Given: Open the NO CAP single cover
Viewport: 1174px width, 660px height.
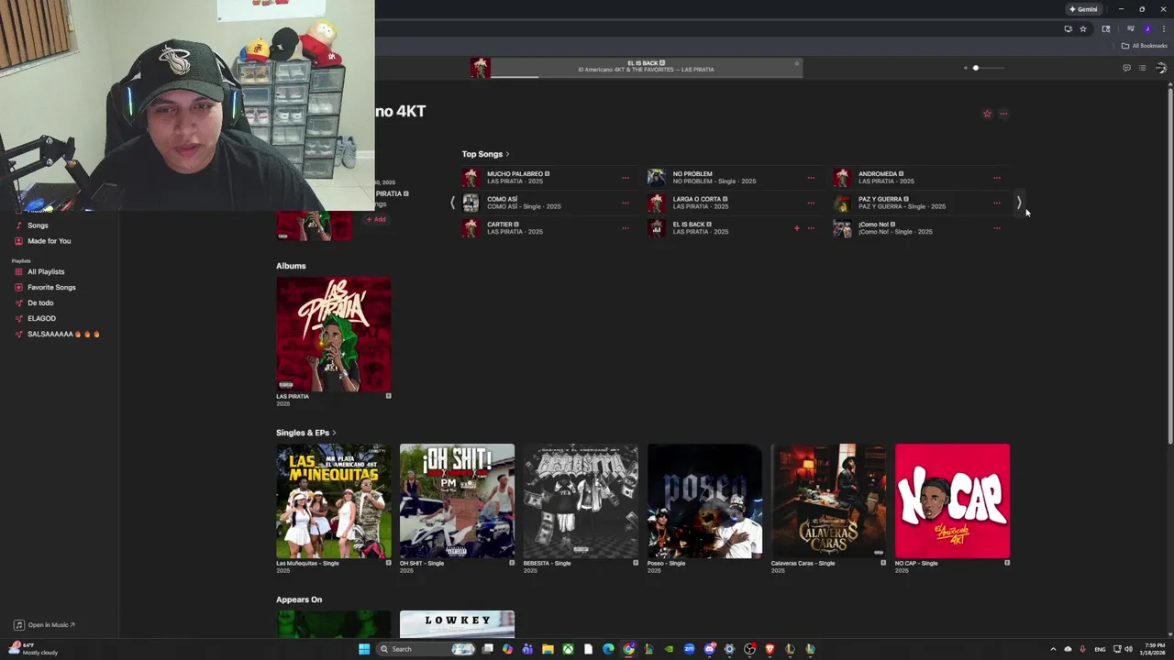Looking at the screenshot, I should point(952,500).
